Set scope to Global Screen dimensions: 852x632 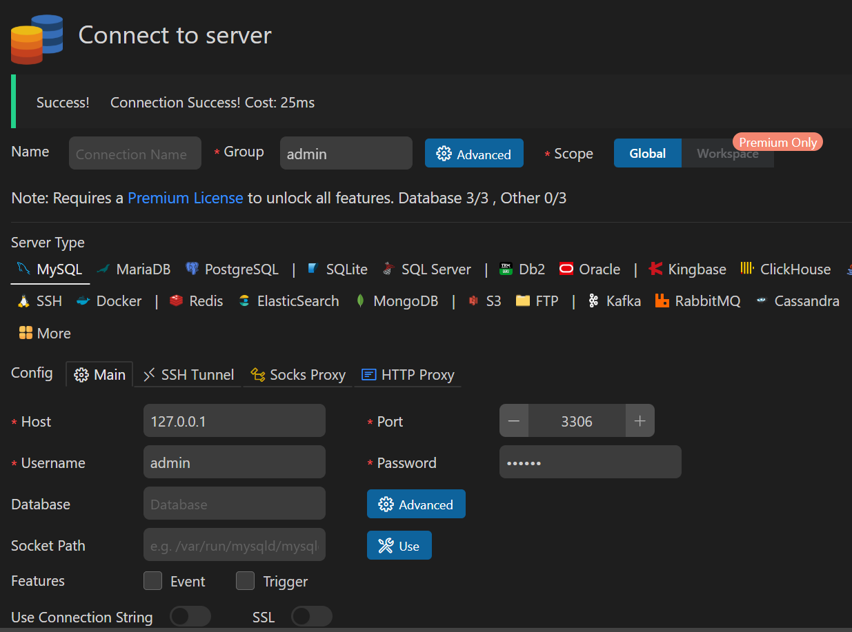point(648,153)
